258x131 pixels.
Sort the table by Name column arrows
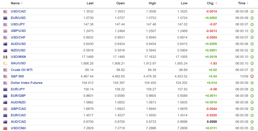tap(22, 4)
